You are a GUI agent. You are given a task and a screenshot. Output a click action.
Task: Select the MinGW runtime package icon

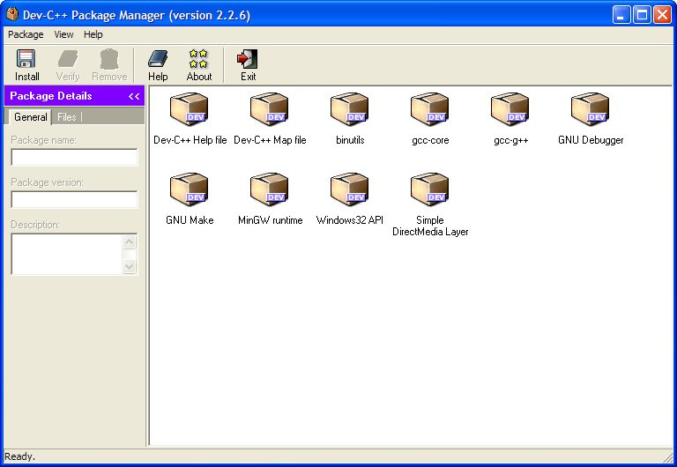270,189
